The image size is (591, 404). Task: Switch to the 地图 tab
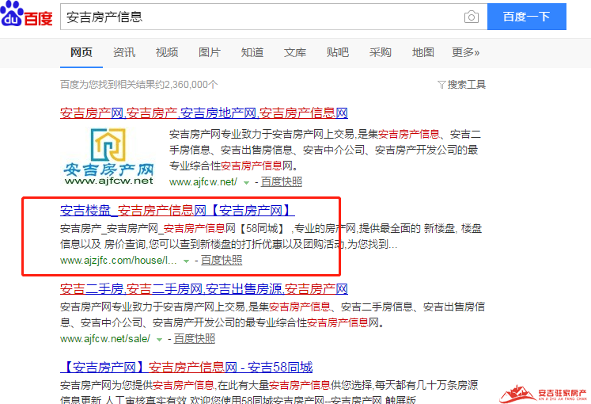(x=423, y=52)
